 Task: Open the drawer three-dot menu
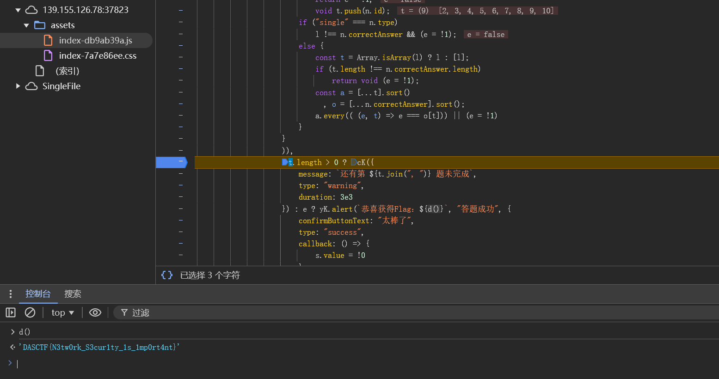[11, 294]
